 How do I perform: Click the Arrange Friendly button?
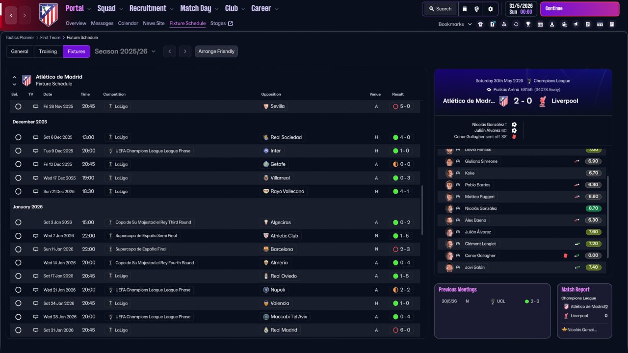click(x=216, y=51)
